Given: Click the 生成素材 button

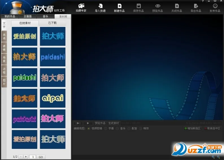Looking at the screenshot, I should 114,123.
